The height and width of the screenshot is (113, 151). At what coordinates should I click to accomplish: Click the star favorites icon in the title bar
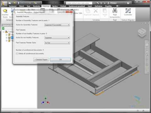pyautogui.click(x=104, y=3)
